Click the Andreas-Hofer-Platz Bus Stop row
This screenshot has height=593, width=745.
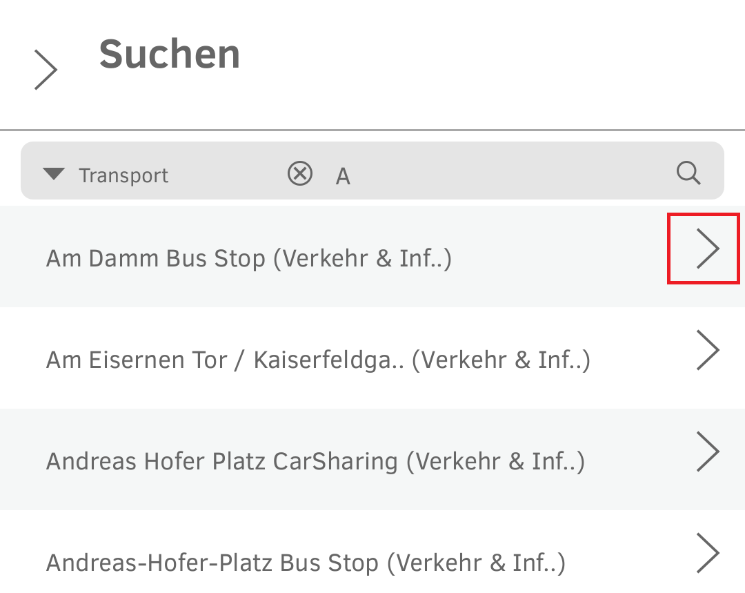(x=306, y=561)
